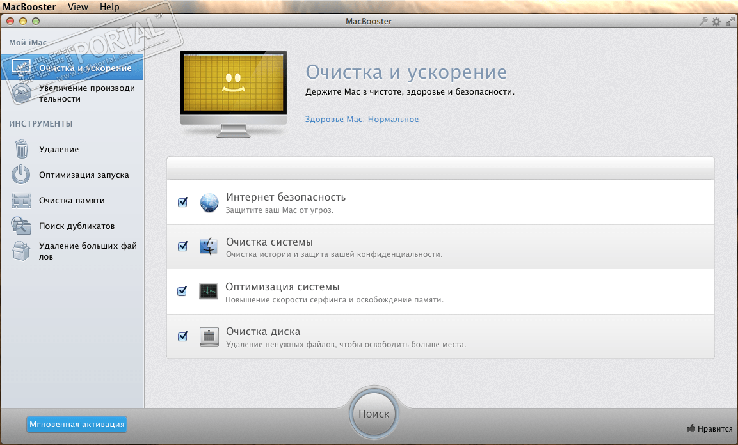Toggle fullscreen with the arrows icon
This screenshot has height=445, width=738.
(730, 21)
